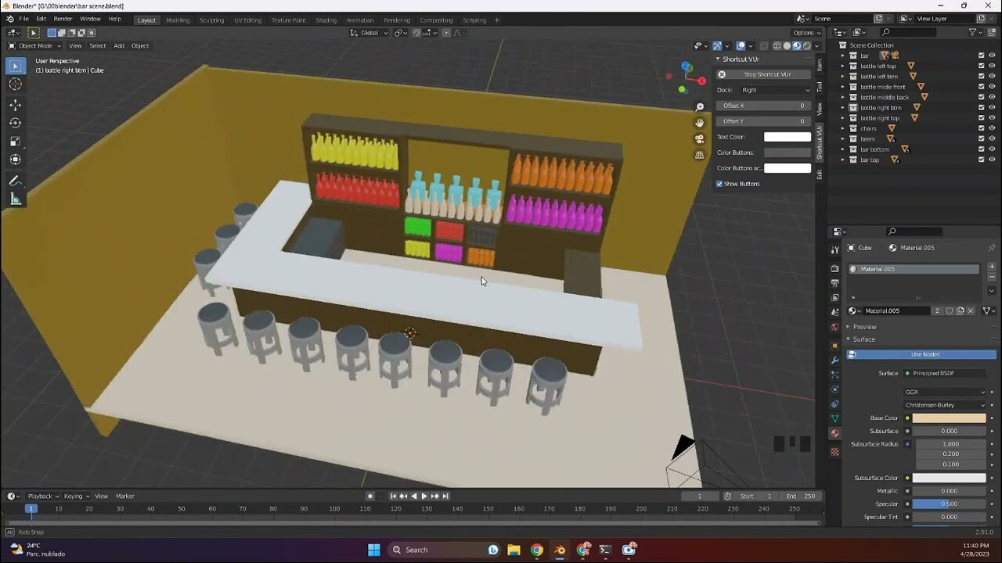This screenshot has width=1002, height=563.
Task: Click the Text Color swatch
Action: pos(787,137)
